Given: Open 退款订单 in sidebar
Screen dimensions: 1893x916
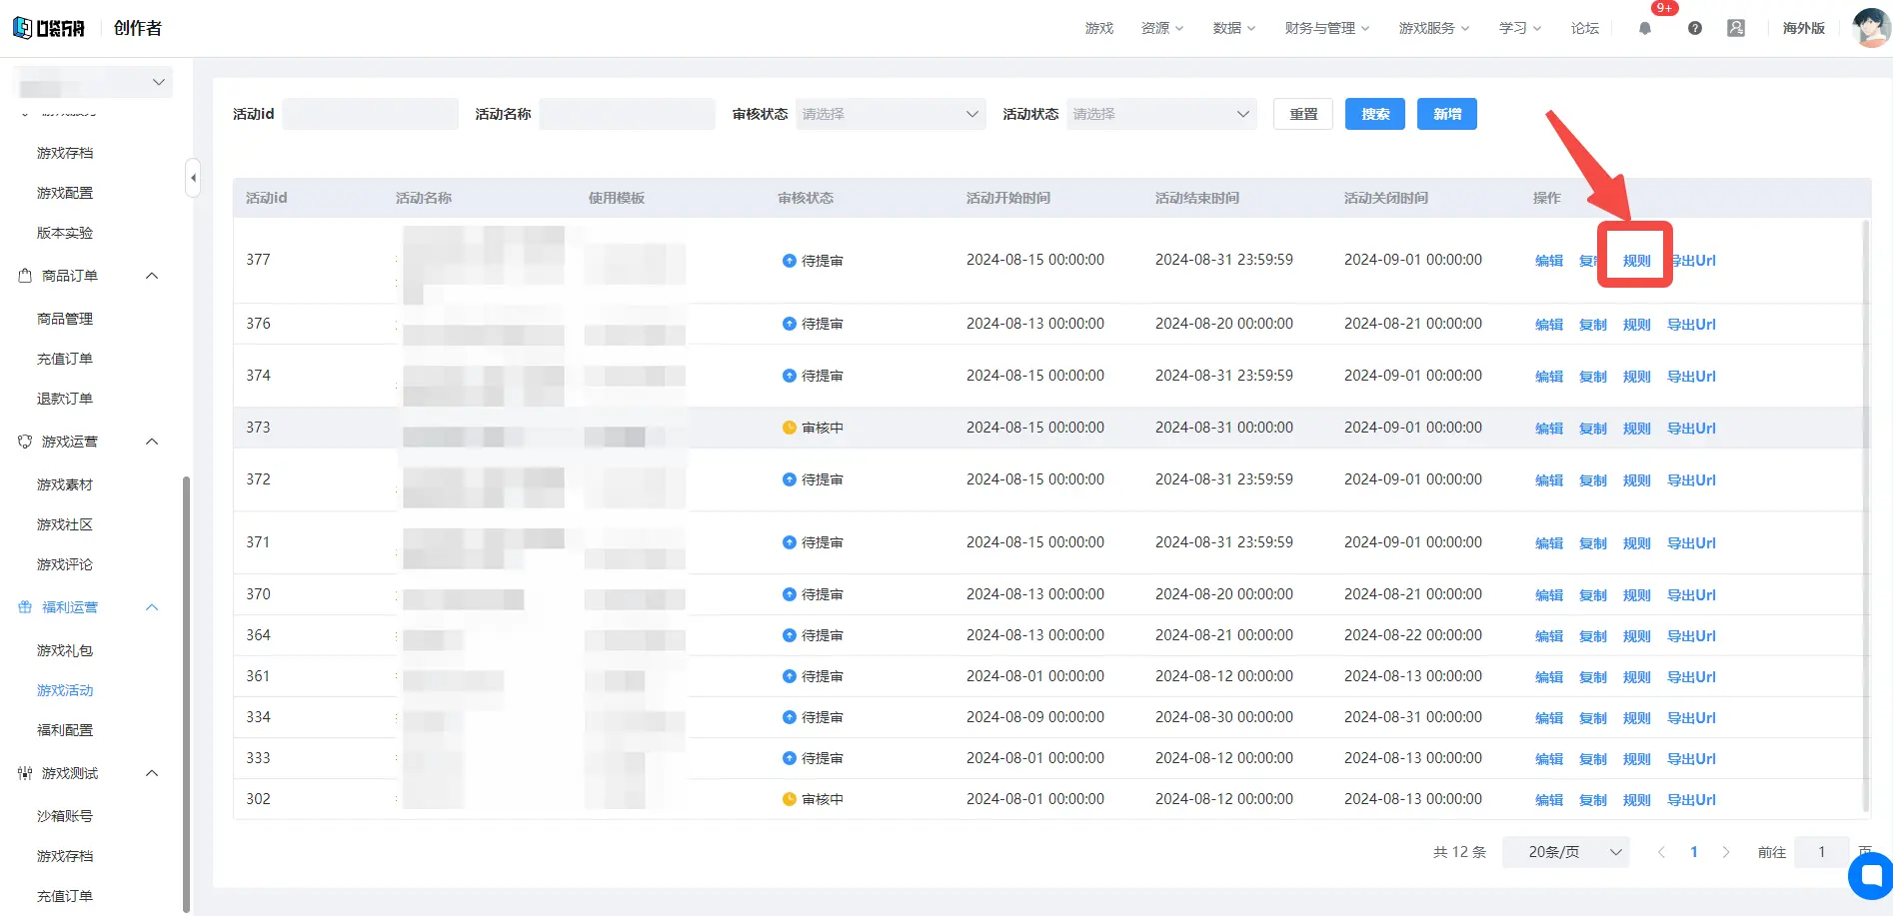Looking at the screenshot, I should (x=65, y=399).
